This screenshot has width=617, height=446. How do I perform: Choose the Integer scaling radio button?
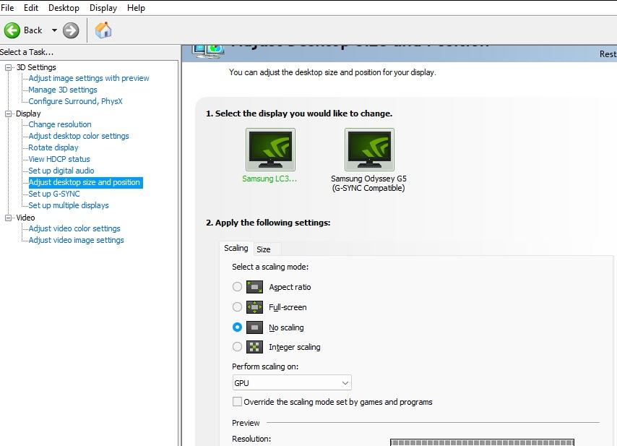pyautogui.click(x=237, y=347)
